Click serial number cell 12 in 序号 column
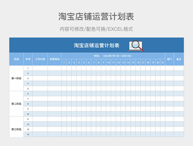 pos(28,124)
